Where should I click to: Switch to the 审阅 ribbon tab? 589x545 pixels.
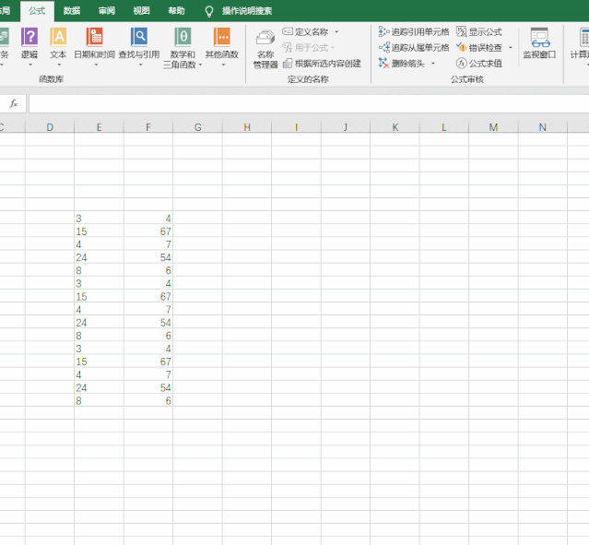[107, 11]
